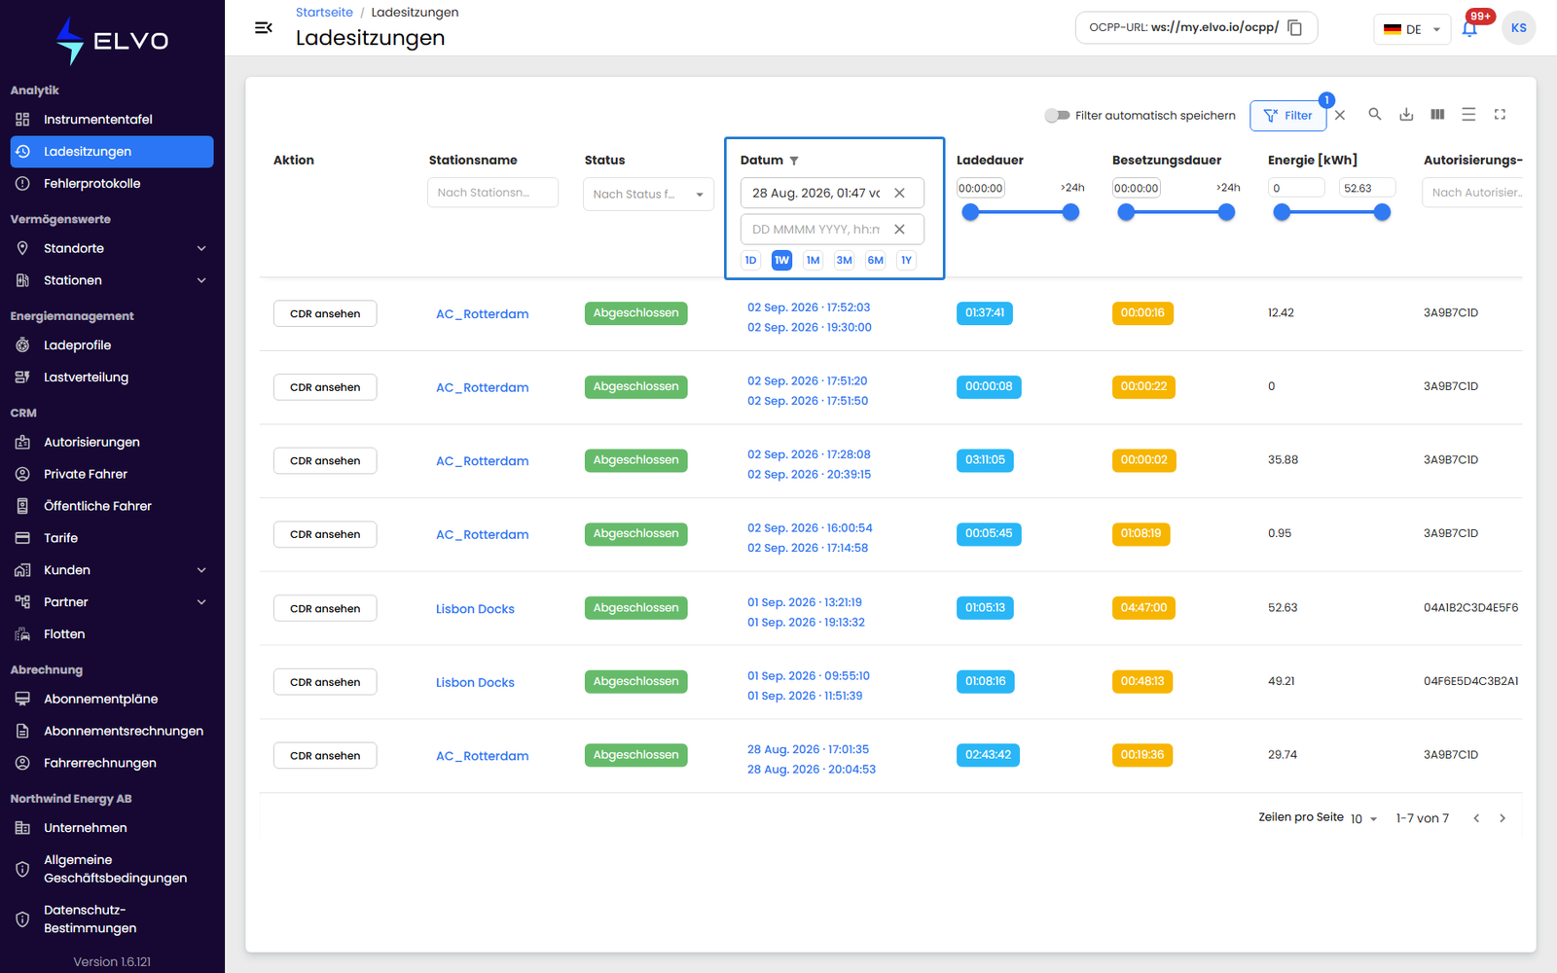View CDR for the first session

325,313
